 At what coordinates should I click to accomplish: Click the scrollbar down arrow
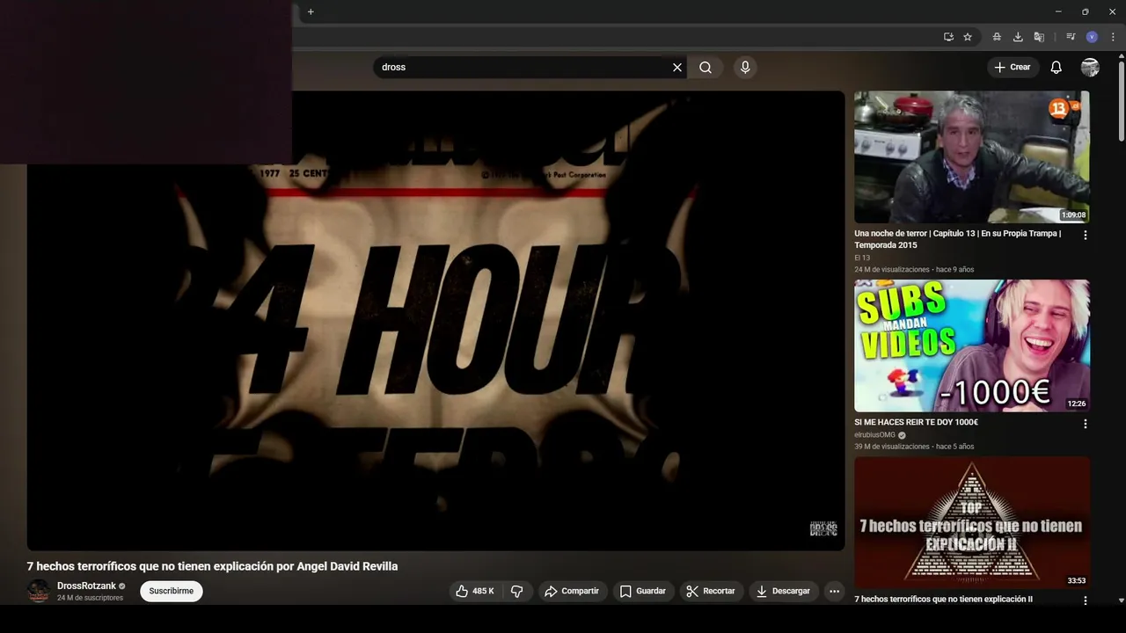pyautogui.click(x=1121, y=600)
